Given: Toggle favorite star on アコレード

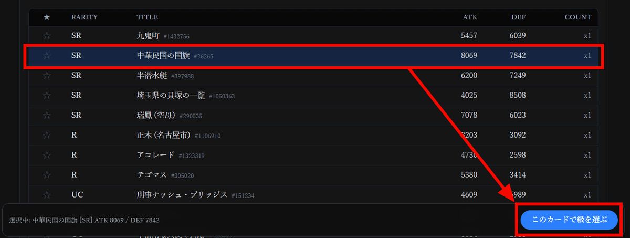Looking at the screenshot, I should tap(47, 155).
